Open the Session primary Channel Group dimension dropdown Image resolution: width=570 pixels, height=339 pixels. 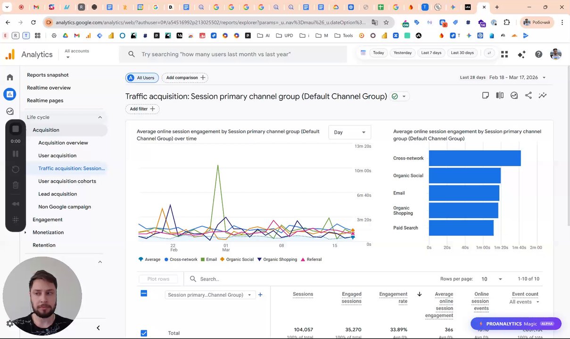210,295
